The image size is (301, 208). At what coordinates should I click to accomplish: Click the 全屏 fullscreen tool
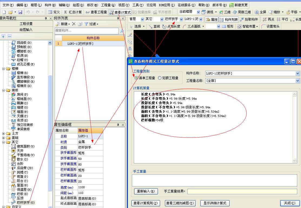click(260, 12)
